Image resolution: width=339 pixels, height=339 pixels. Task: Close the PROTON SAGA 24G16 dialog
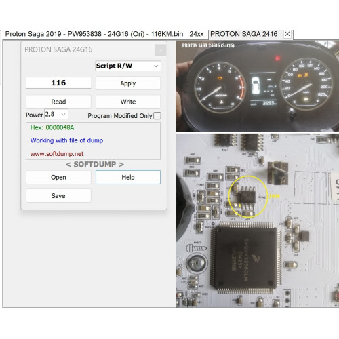pyautogui.click(x=161, y=50)
